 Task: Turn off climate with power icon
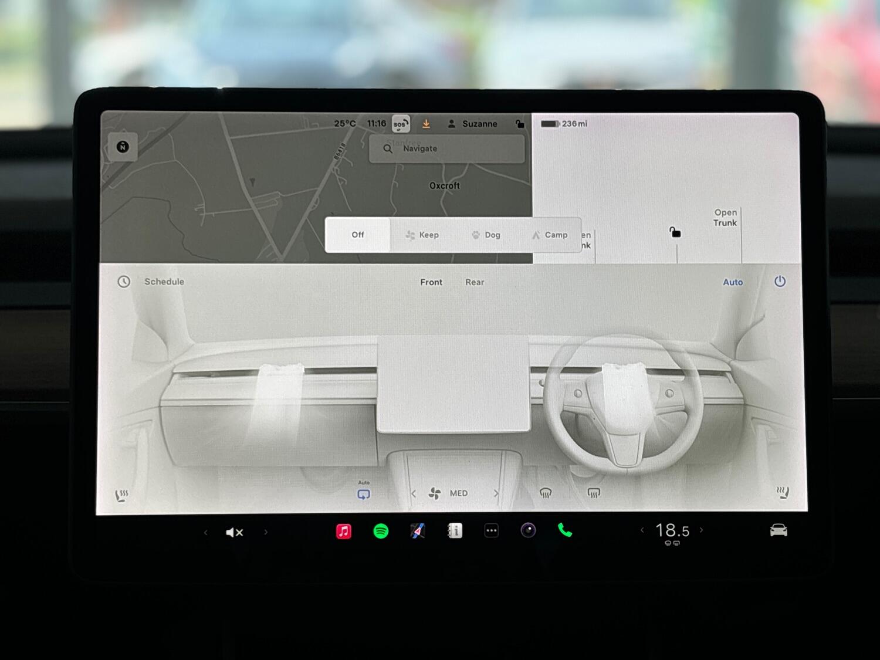pyautogui.click(x=780, y=282)
